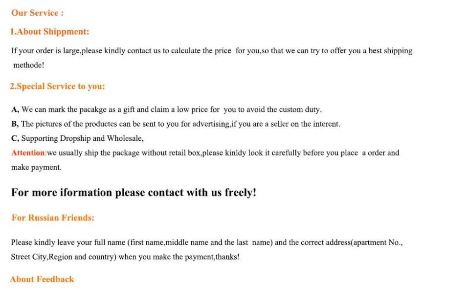The image size is (469, 288).
Task: Click the bold letter 'B,' list marker
Action: 15,124
